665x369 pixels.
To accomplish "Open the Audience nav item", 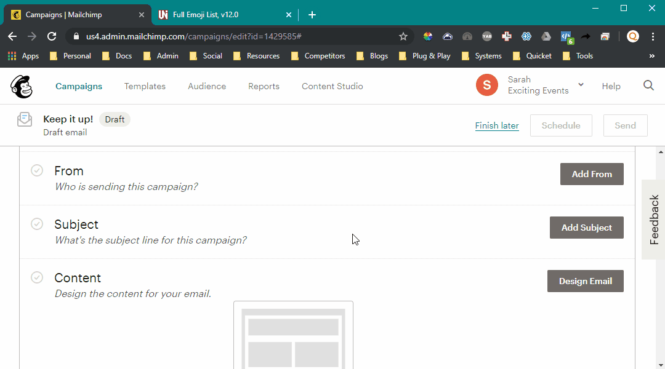I will click(x=207, y=87).
